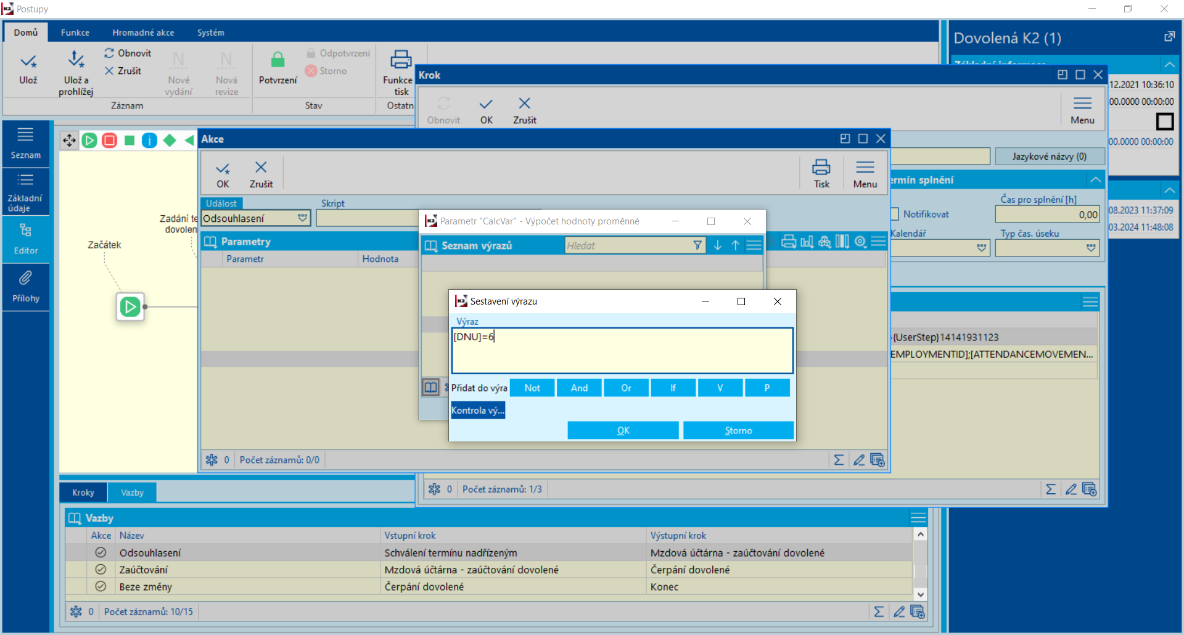
Task: Click Tisk printer in the Akce window
Action: (x=821, y=174)
